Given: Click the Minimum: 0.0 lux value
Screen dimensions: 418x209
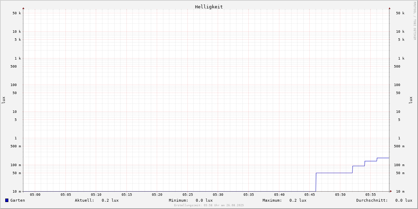Looking at the screenshot, I should 191,200.
